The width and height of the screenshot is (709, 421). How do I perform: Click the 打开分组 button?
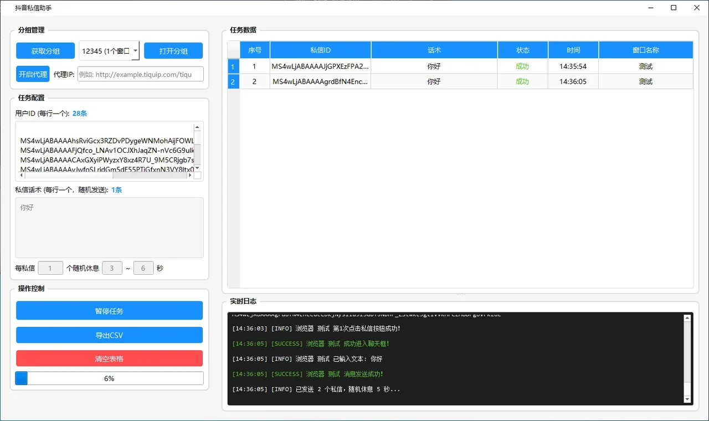click(173, 51)
